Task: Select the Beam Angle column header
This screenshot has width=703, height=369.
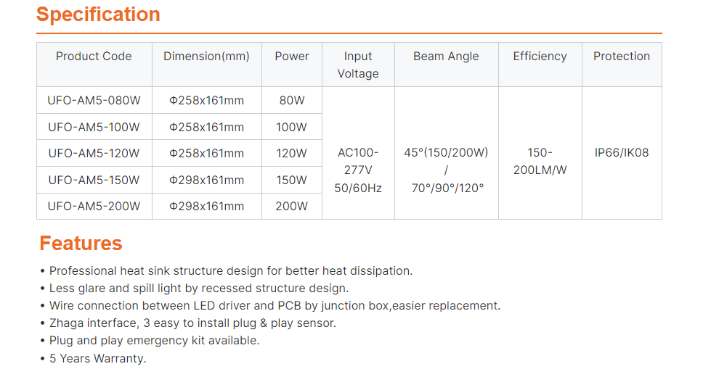Action: (x=446, y=57)
